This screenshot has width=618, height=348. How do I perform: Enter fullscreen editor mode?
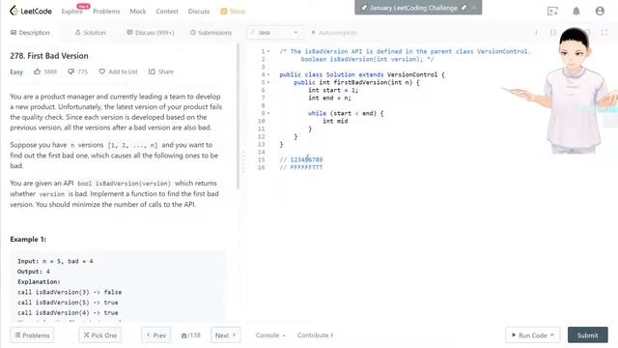pos(604,32)
